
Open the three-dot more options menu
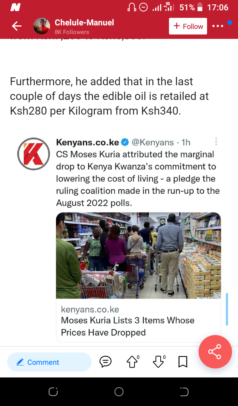point(218,26)
